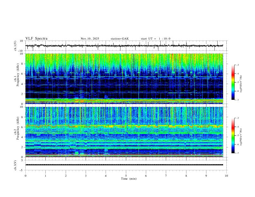255x197 pixels.
Task: Click the "VLF Spectra" title text
Action: tap(36, 39)
